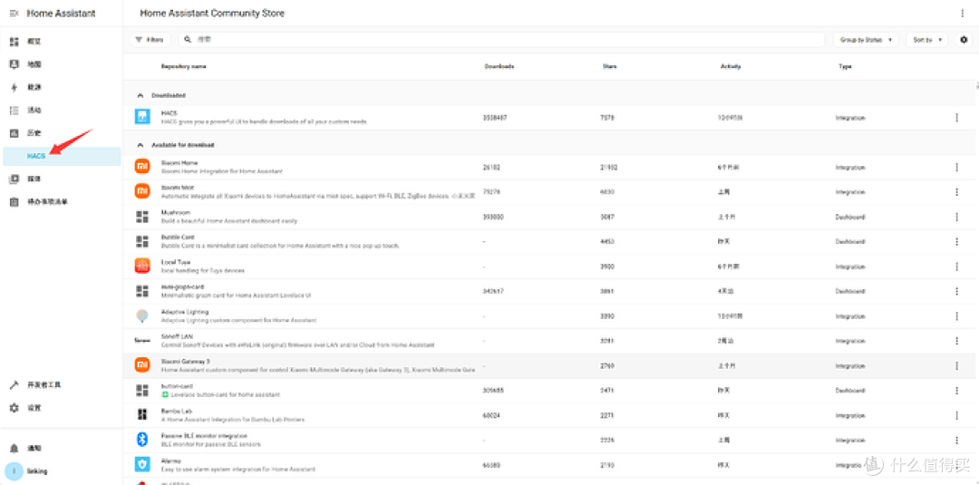Click the Home Assistant Community Store title
Image resolution: width=979 pixels, height=485 pixels.
[x=212, y=13]
